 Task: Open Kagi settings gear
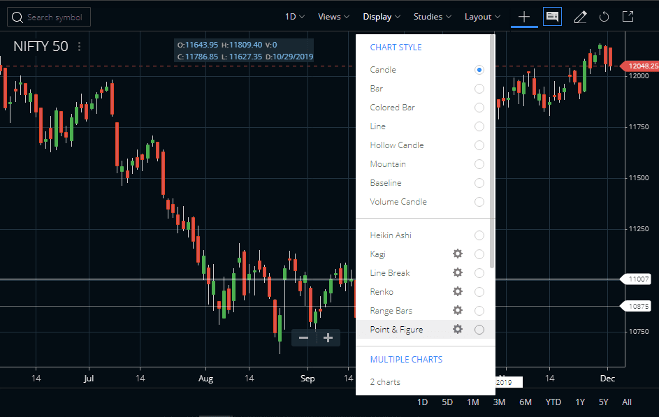click(x=458, y=254)
